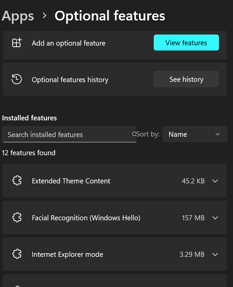Click the Add an optional feature label
This screenshot has width=233, height=287.
[x=69, y=43]
